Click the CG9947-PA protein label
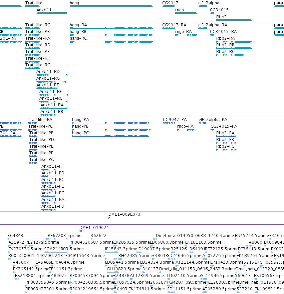Screen dimensions: 284x294 [x=175, y=120]
